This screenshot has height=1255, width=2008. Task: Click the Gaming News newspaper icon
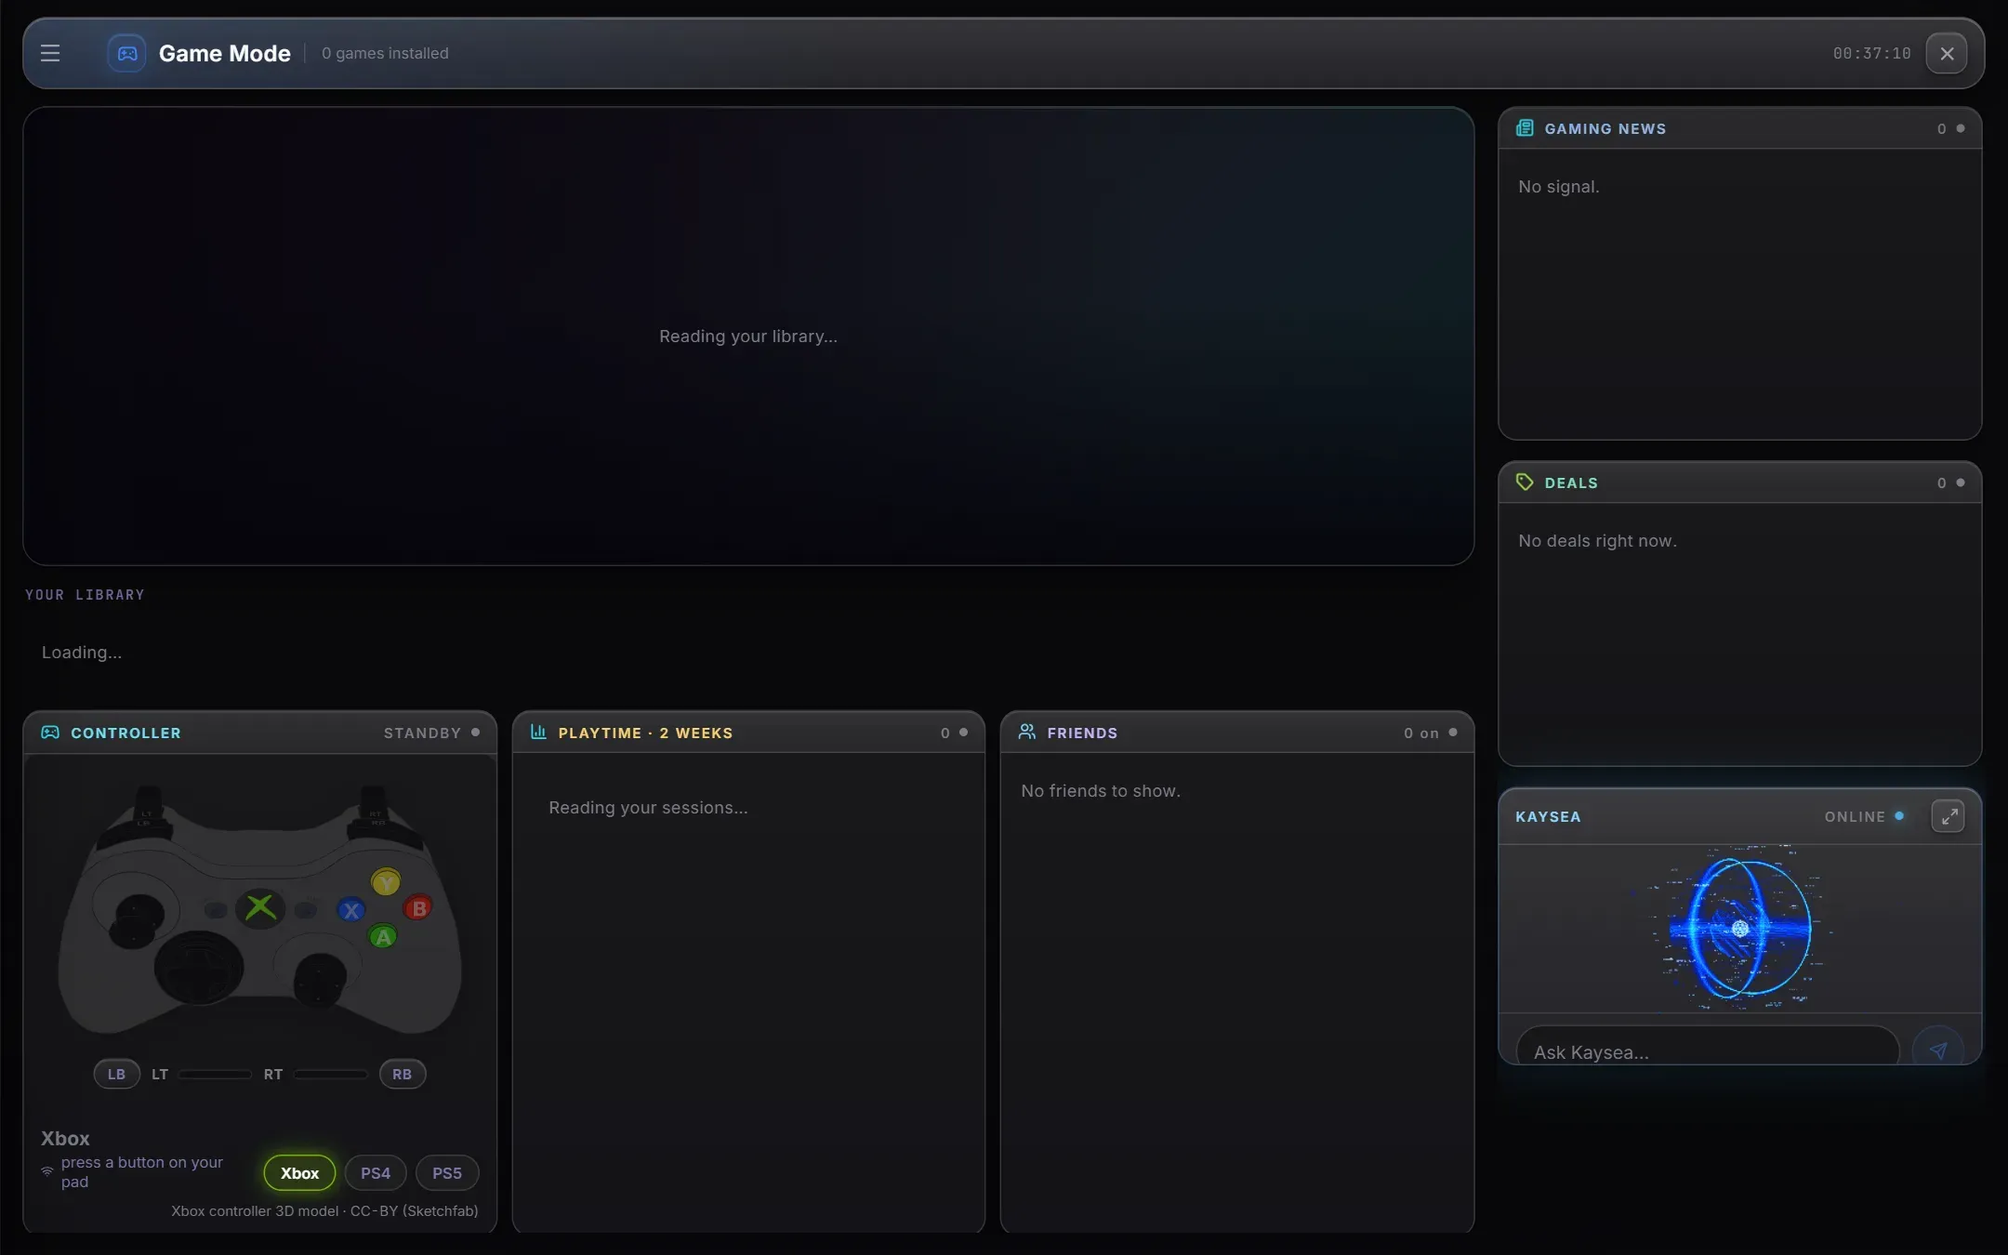(x=1525, y=128)
